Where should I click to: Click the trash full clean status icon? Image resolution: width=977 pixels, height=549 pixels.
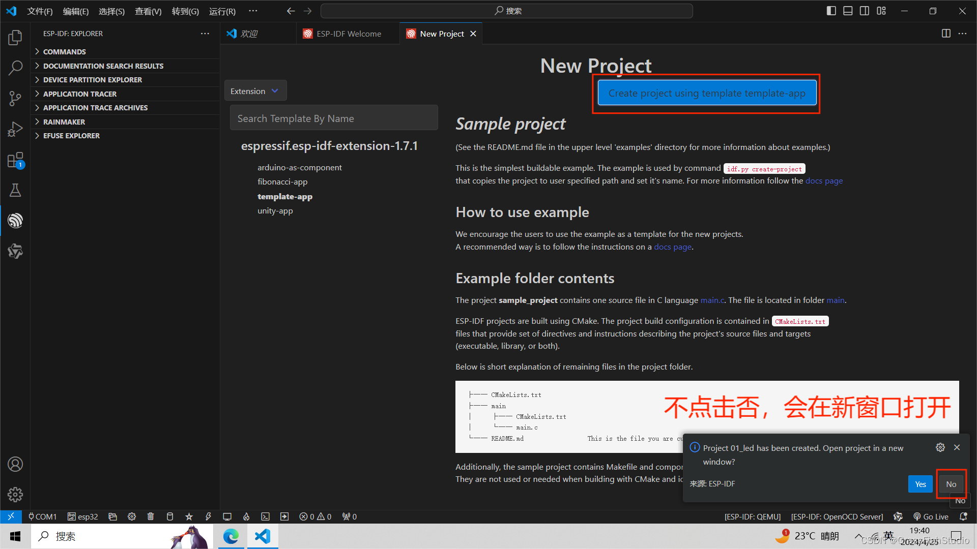click(x=151, y=516)
